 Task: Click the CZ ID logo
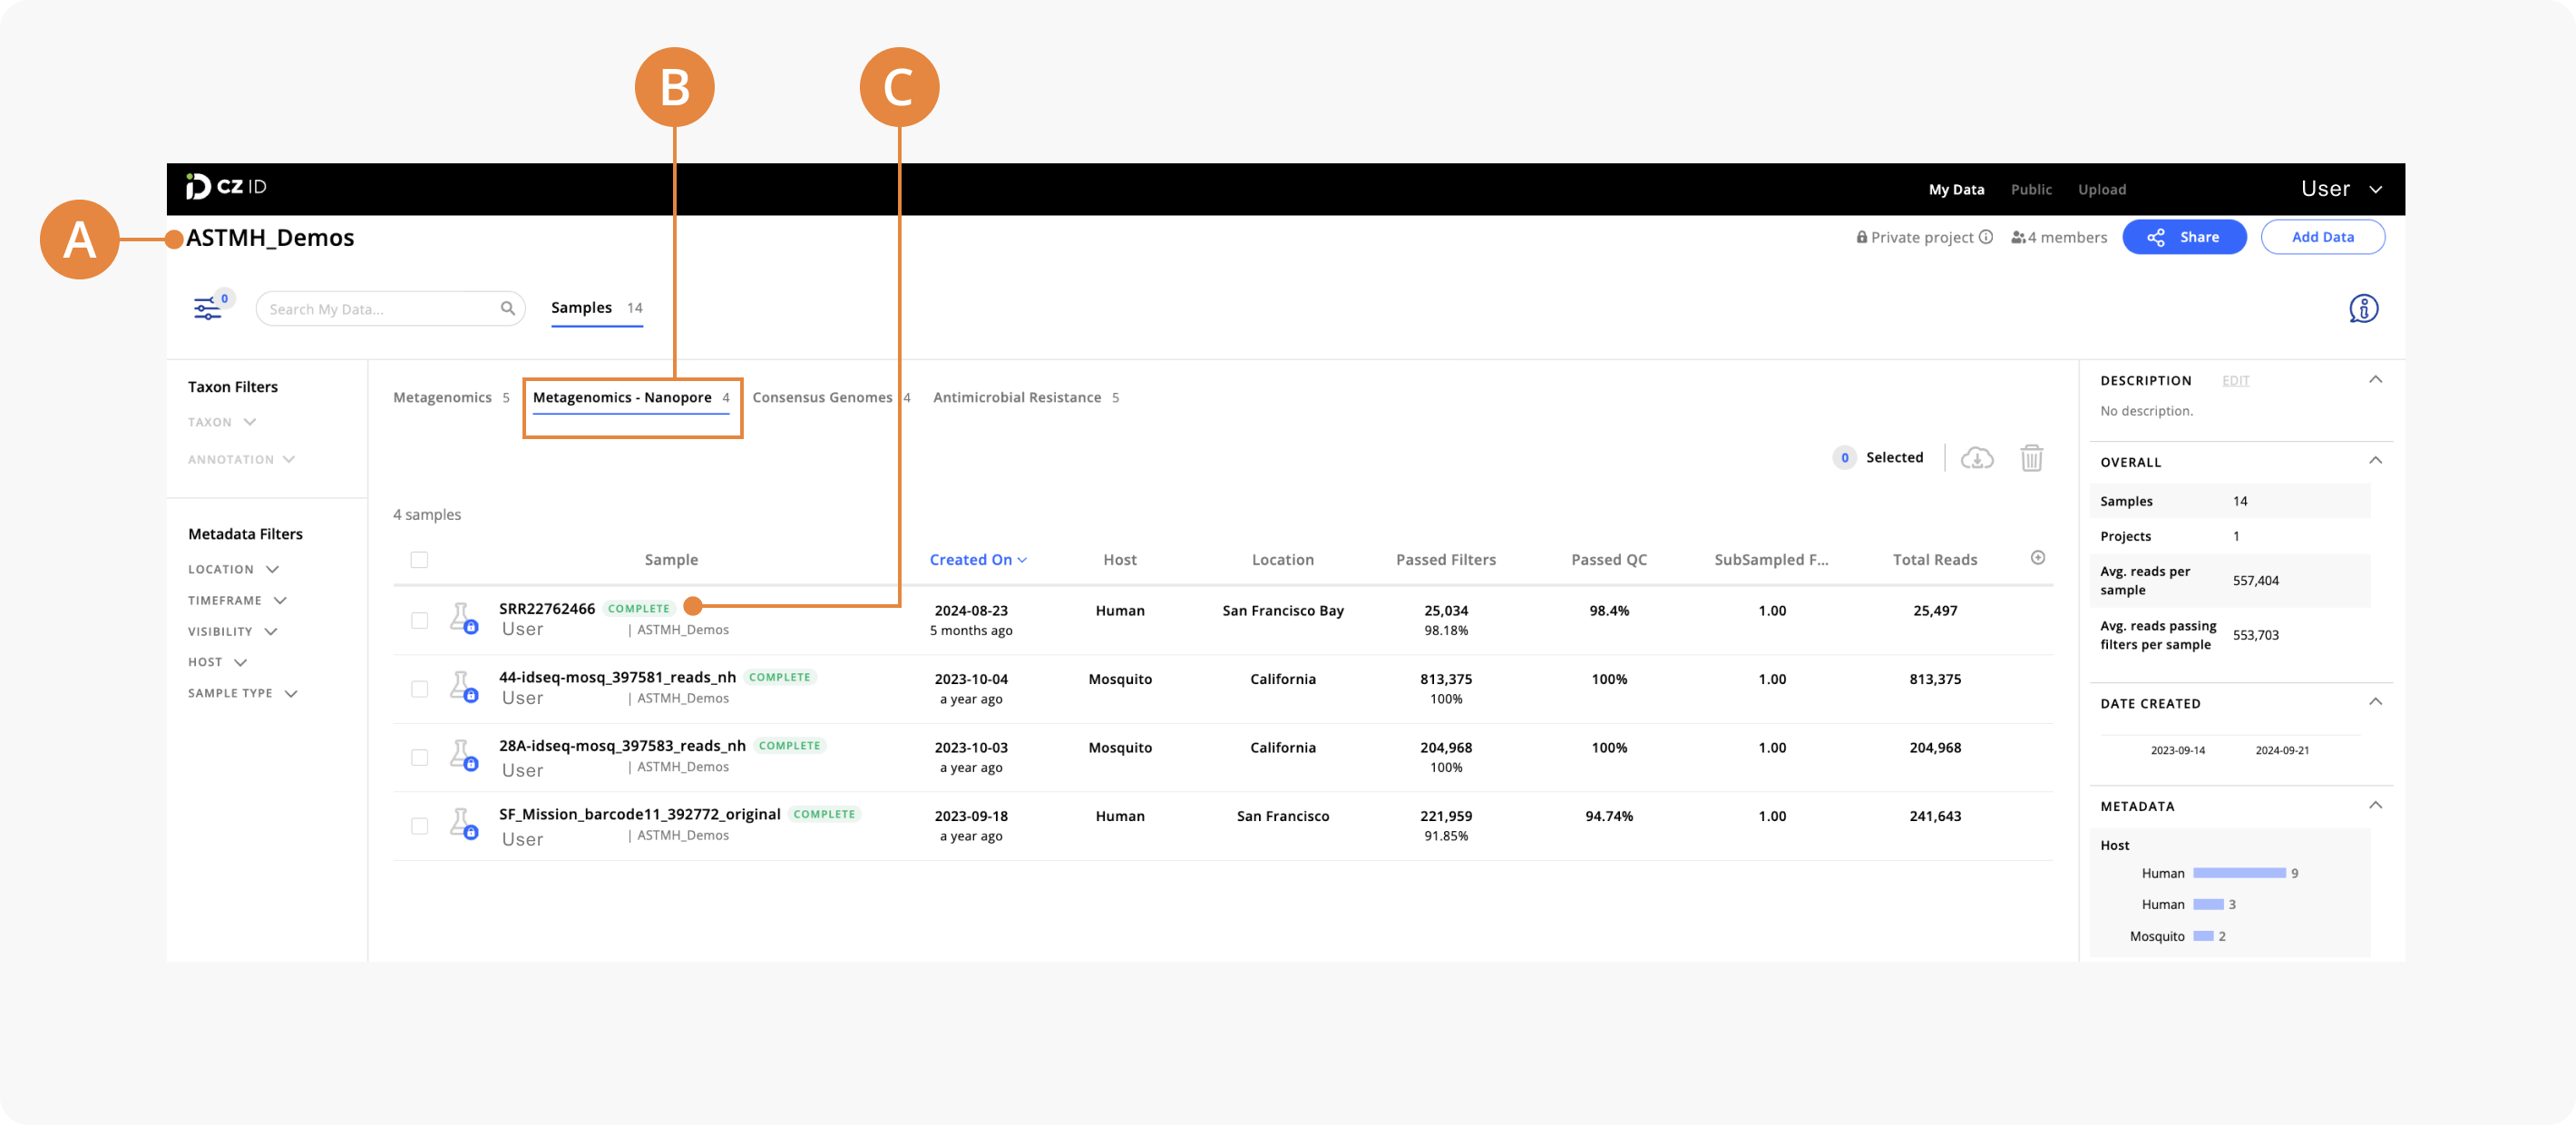tap(226, 187)
